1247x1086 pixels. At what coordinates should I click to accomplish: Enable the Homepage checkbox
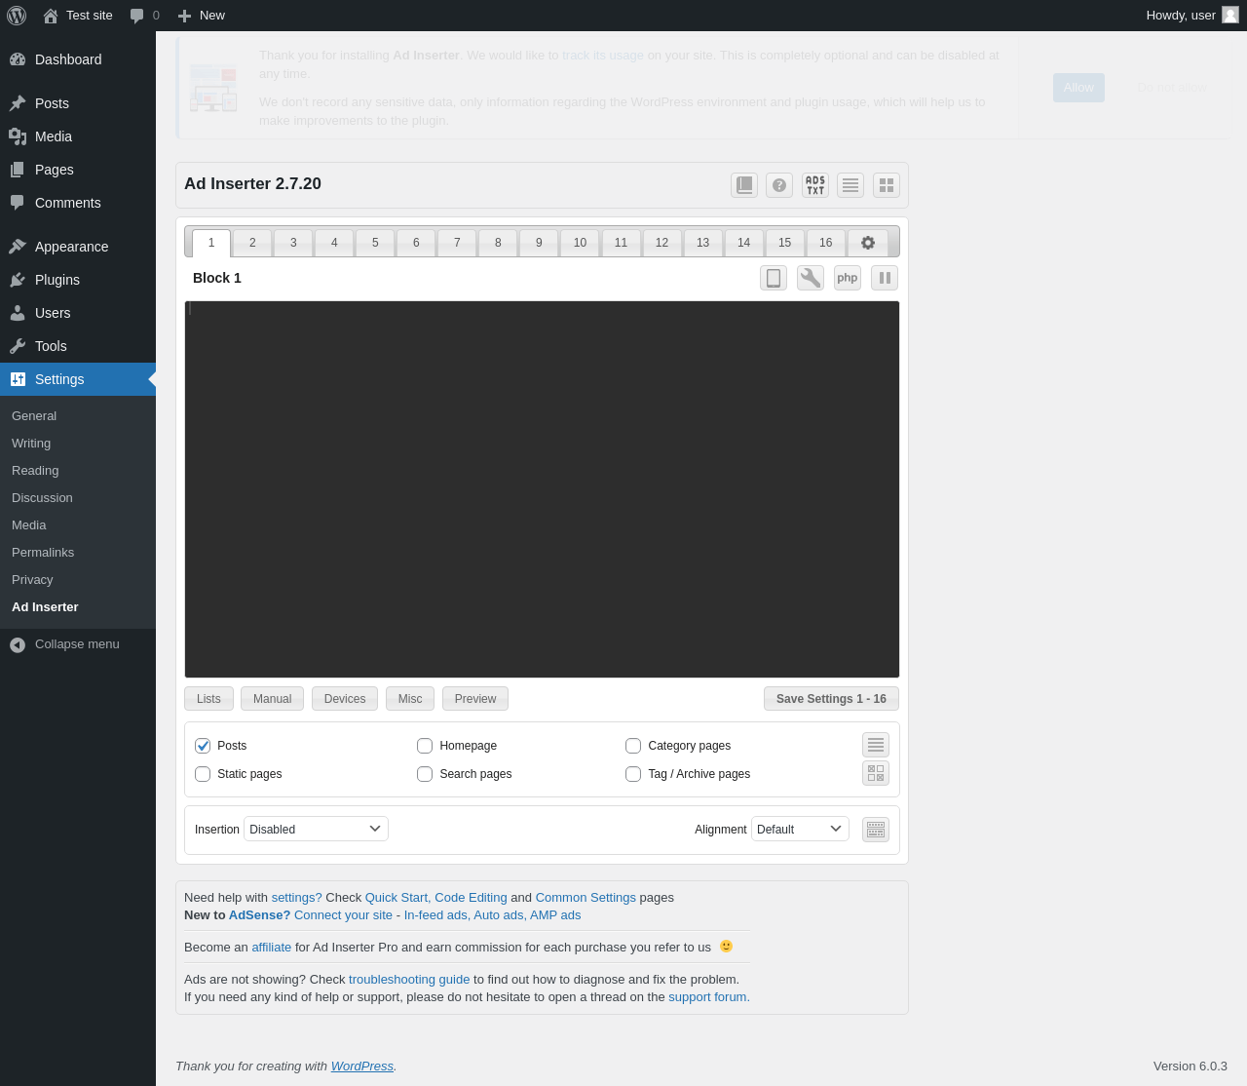425,746
